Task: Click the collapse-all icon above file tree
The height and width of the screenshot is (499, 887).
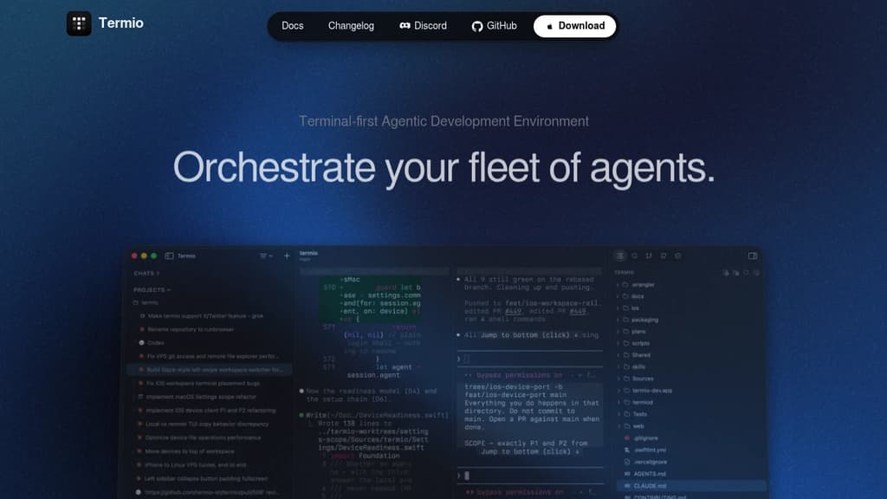Action: [756, 273]
